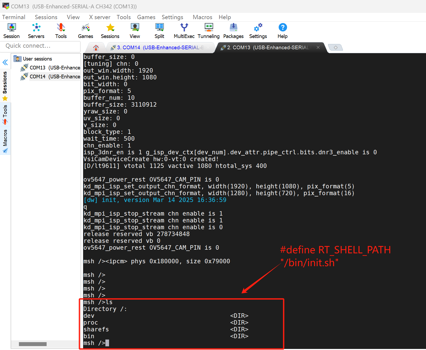The width and height of the screenshot is (426, 350).
Task: Click the Quick connect input field
Action: pyautogui.click(x=41, y=46)
